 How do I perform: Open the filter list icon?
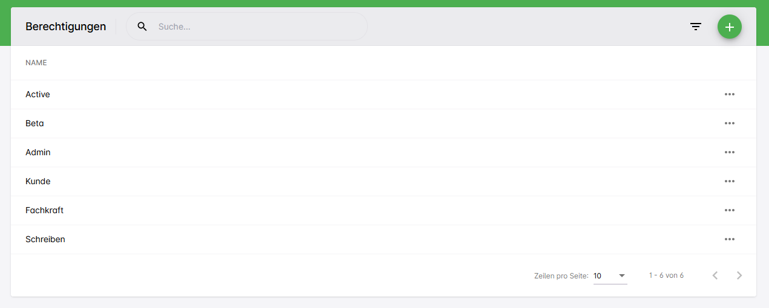(x=696, y=27)
